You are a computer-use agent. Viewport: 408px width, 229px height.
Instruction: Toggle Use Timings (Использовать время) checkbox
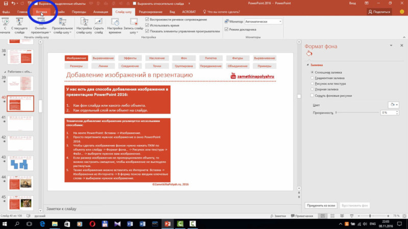(x=147, y=25)
